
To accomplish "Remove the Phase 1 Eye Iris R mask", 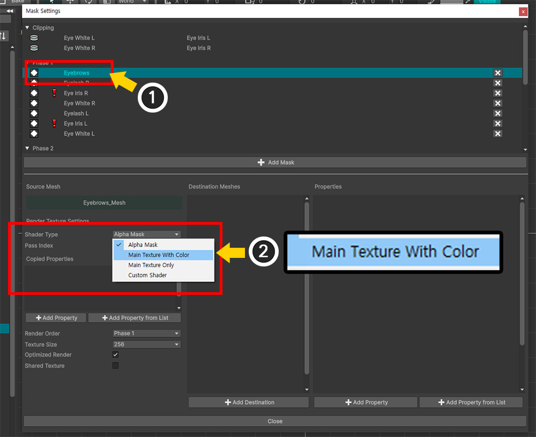I will coord(498,93).
